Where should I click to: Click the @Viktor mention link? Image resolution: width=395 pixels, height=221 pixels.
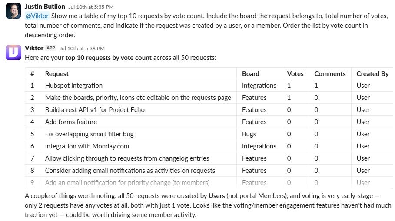37,16
